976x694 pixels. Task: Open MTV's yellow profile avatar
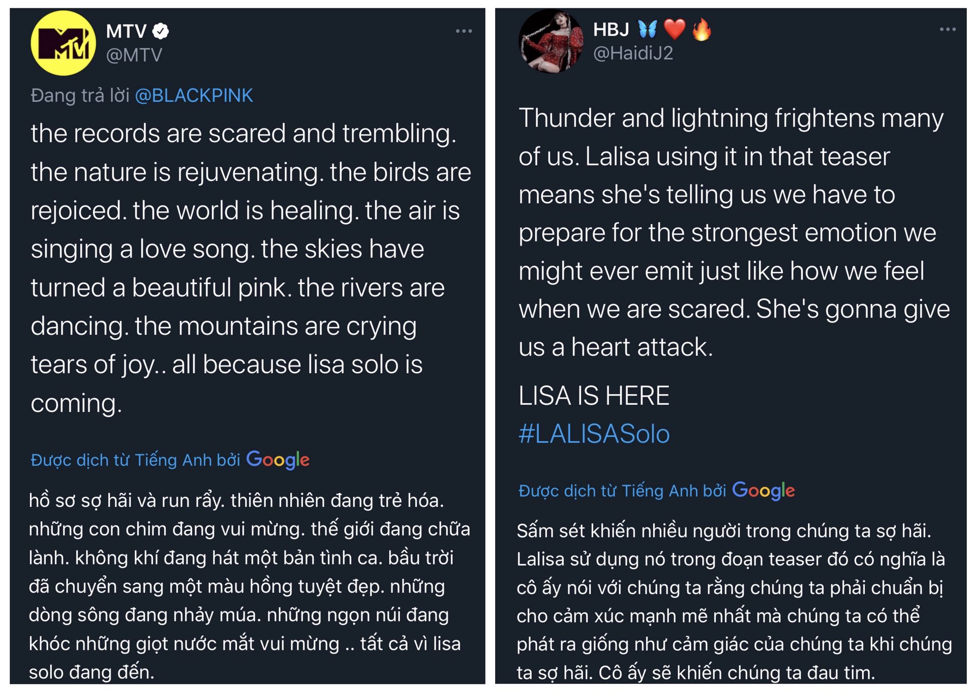coord(63,43)
